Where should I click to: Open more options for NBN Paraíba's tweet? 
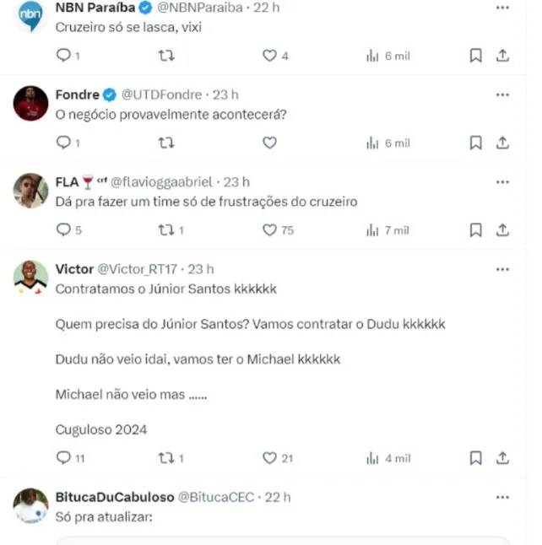pos(502,8)
